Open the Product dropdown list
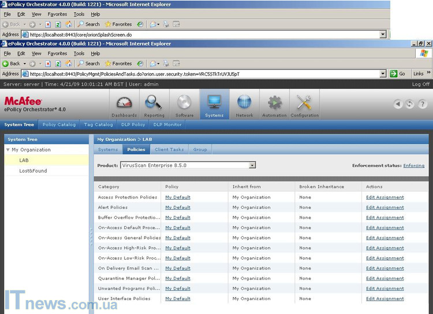 (x=252, y=165)
